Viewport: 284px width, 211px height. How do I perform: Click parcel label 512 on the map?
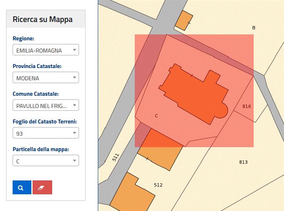158,185
